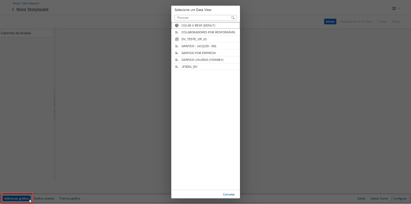Screen dimensions: 411x204
Task: Click the side panel splitter handle
Action: tap(54, 105)
